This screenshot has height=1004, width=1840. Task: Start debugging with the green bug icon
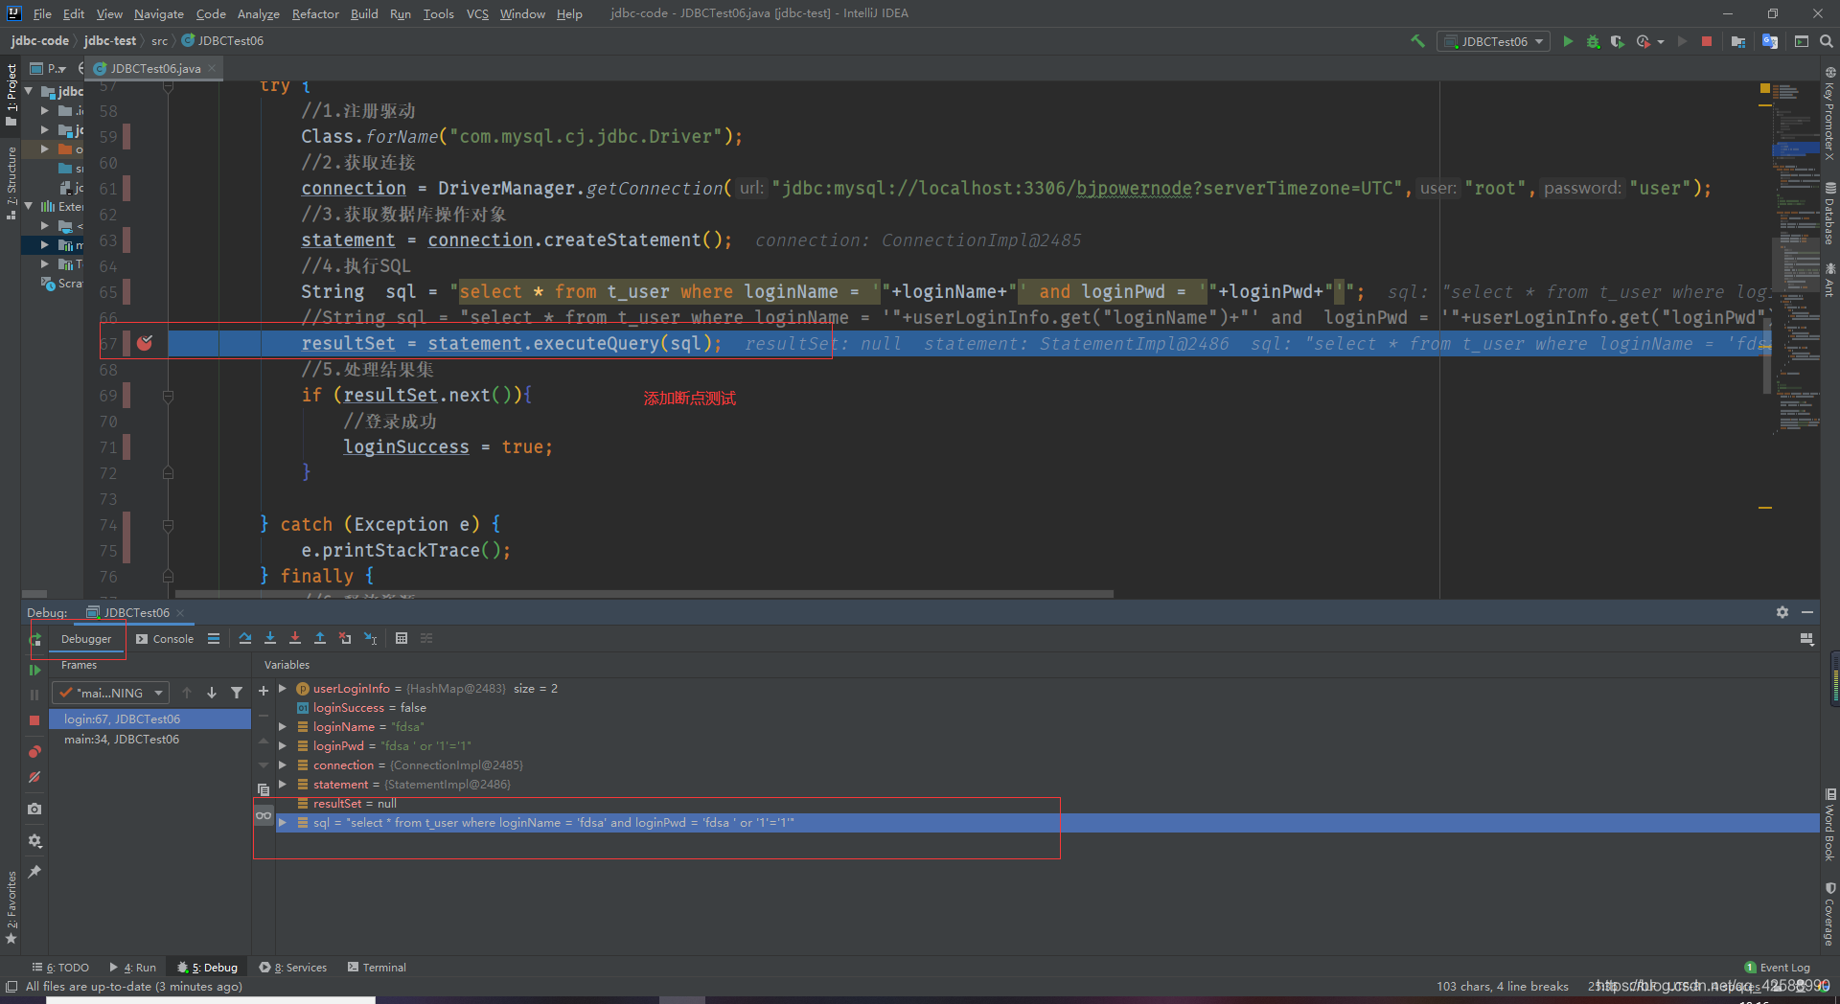[1593, 41]
